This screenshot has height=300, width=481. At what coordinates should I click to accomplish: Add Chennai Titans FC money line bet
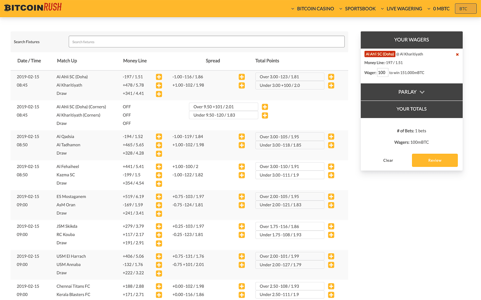[x=159, y=286]
